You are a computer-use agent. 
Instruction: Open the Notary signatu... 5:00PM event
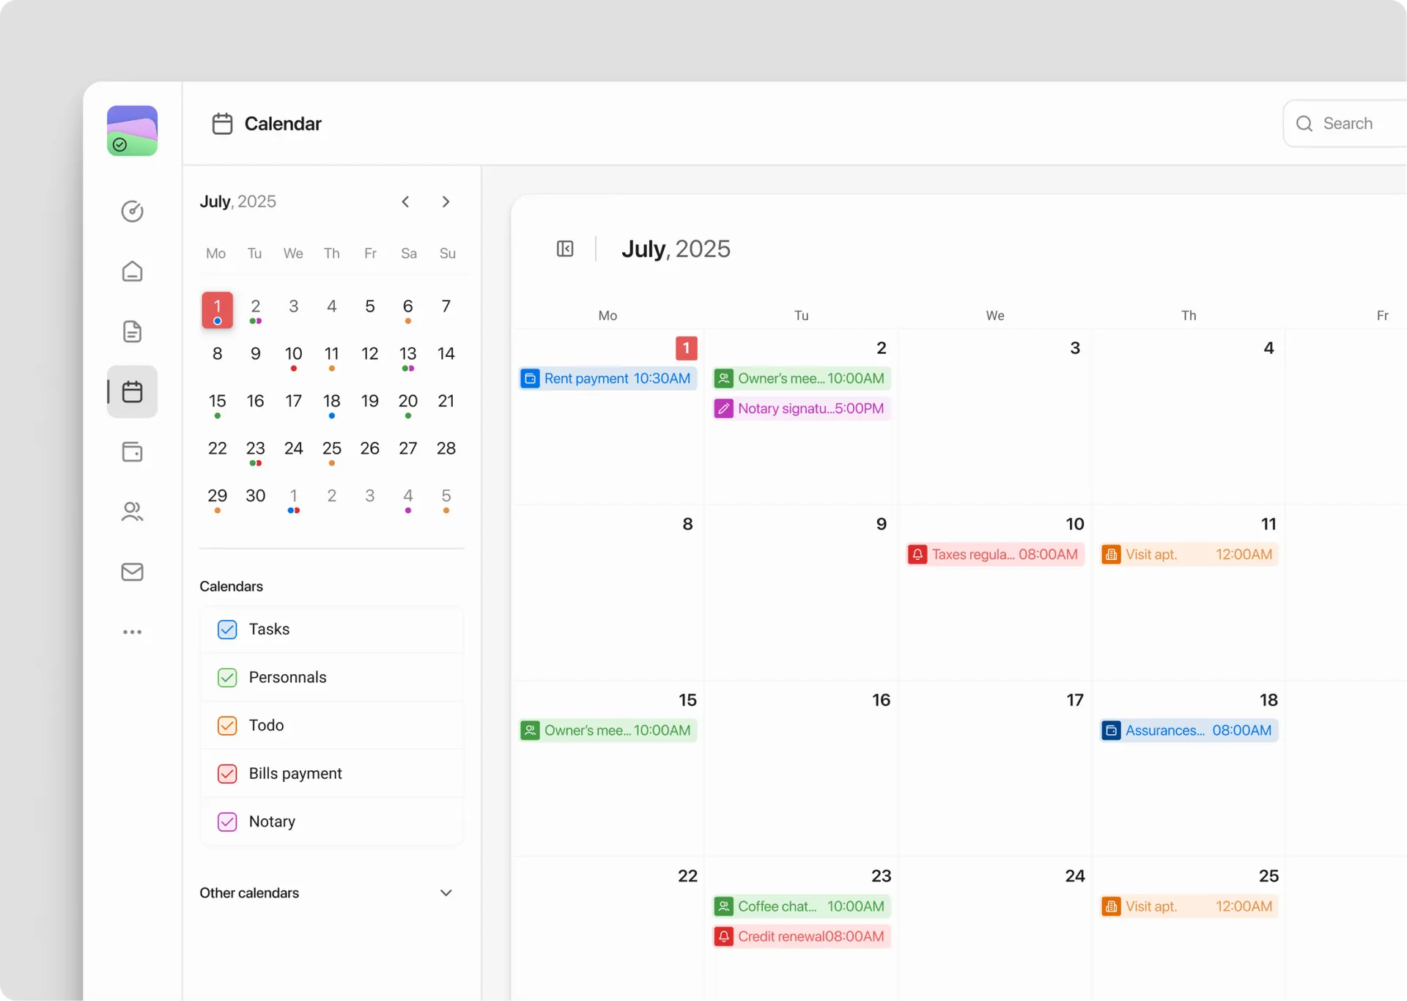pos(802,409)
